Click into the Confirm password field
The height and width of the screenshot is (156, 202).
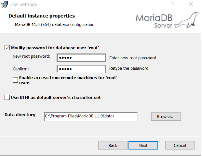81,69
